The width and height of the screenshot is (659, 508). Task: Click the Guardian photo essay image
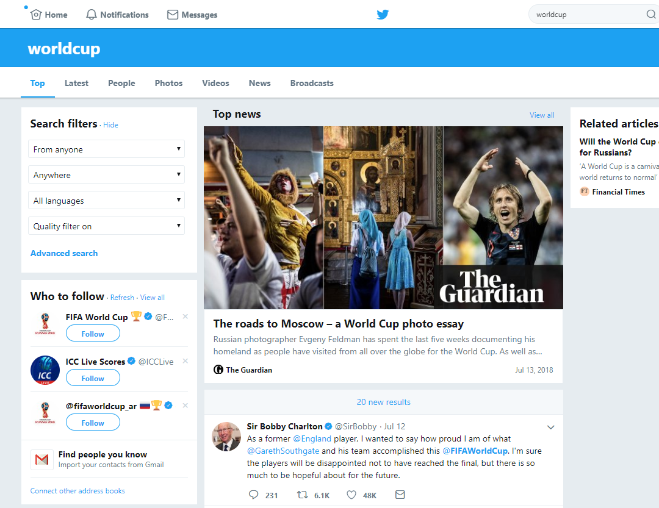click(383, 218)
